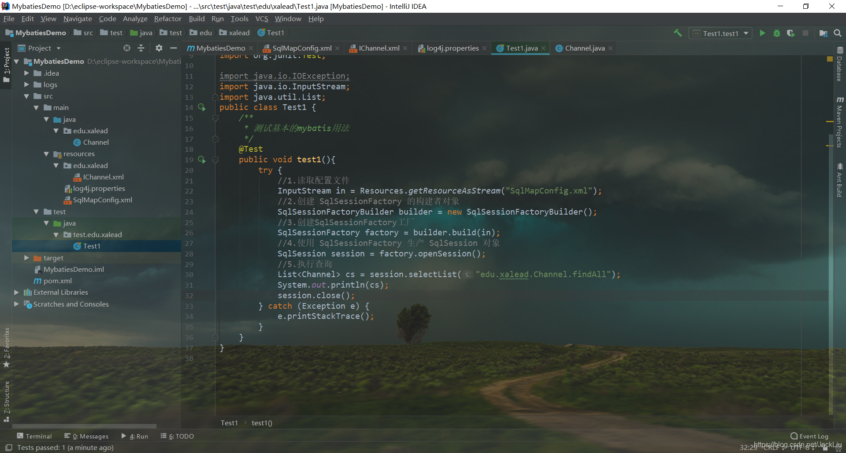The image size is (846, 453).
Task: Collapse all in Project panel icon
Action: [x=141, y=48]
